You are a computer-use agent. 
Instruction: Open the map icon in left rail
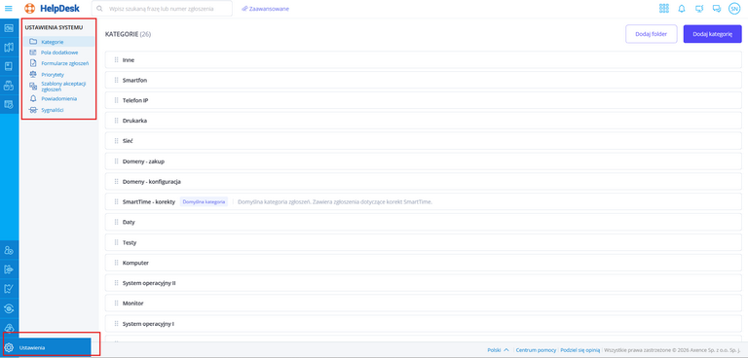9,48
